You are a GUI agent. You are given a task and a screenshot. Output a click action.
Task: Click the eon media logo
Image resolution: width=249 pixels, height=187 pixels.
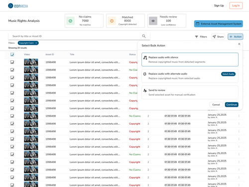pyautogui.click(x=18, y=6)
